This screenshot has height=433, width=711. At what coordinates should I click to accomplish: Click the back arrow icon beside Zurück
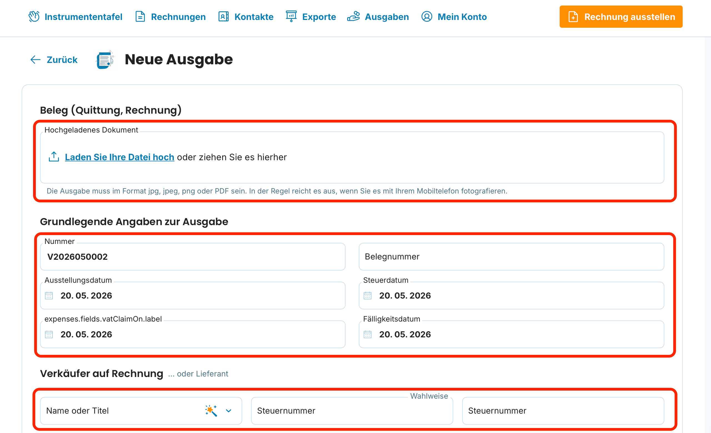pos(36,60)
